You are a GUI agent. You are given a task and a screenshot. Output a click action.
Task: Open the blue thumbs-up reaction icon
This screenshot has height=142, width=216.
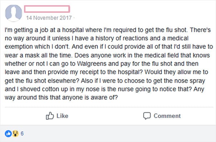8,133
